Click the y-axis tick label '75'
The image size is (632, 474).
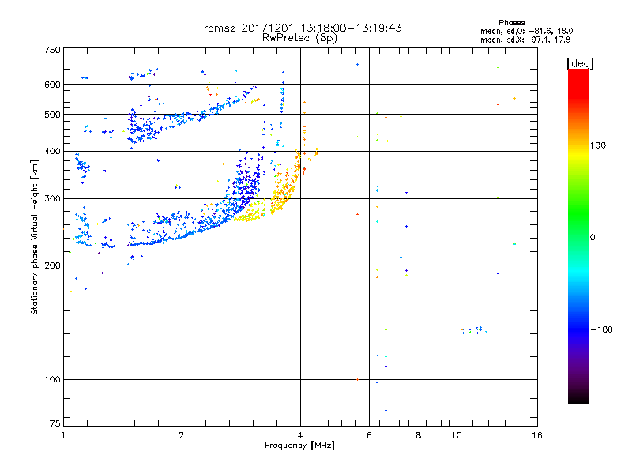(55, 423)
